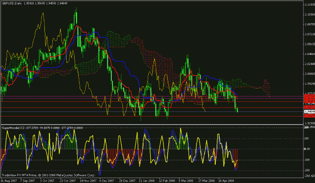Select the 12 Feb 2008 date label
The height and width of the screenshot is (183, 315).
[167, 180]
